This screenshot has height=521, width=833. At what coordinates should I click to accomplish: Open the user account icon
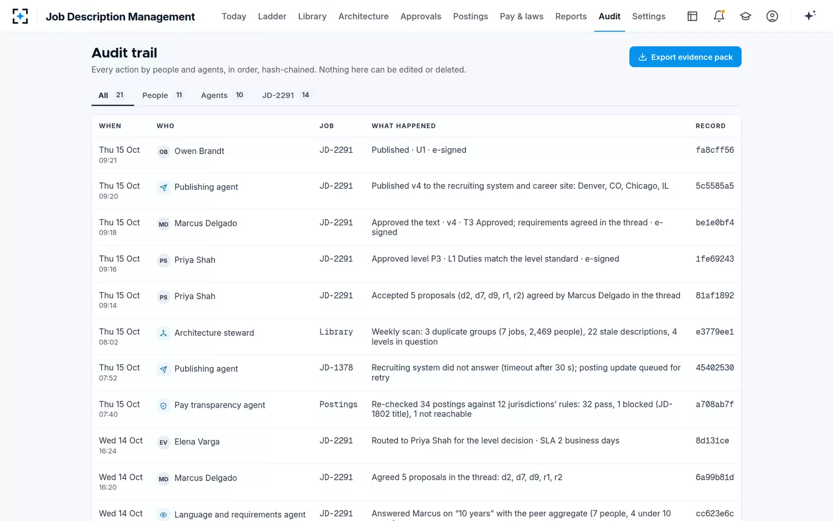tap(772, 16)
